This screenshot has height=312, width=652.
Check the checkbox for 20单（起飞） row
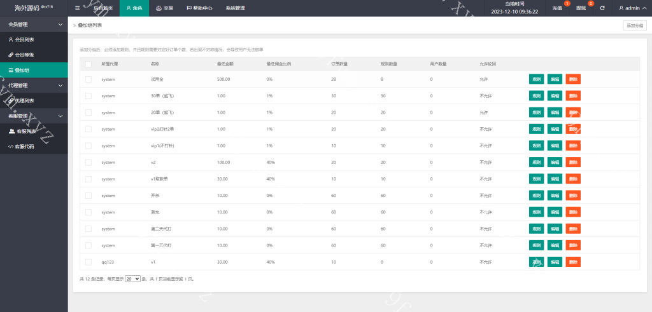88,112
